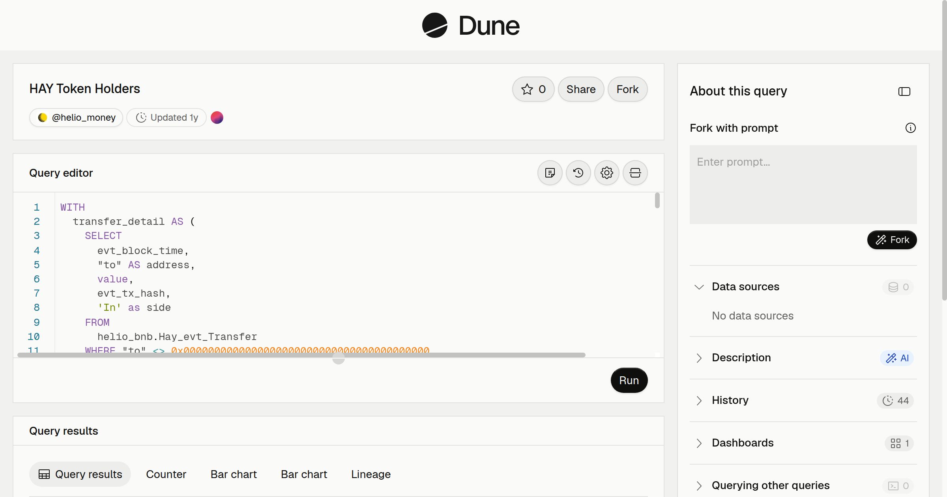
Task: Click the editor horizontal scrollbar
Action: pyautogui.click(x=301, y=355)
